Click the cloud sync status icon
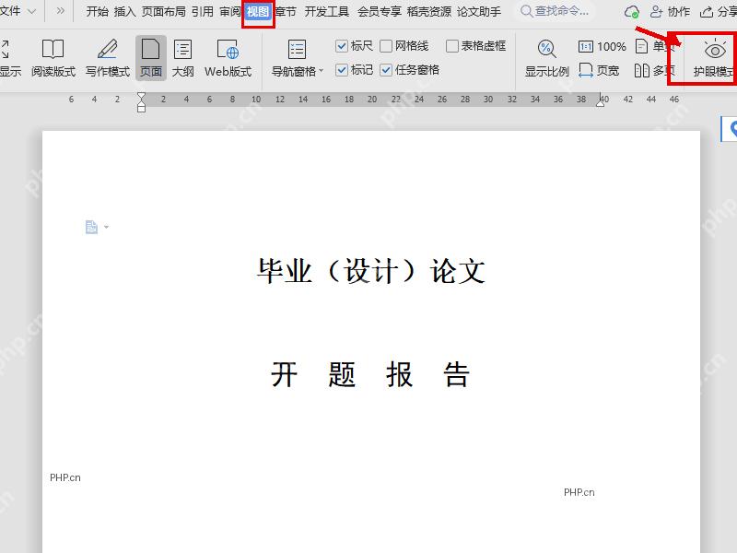This screenshot has width=737, height=553. (631, 12)
